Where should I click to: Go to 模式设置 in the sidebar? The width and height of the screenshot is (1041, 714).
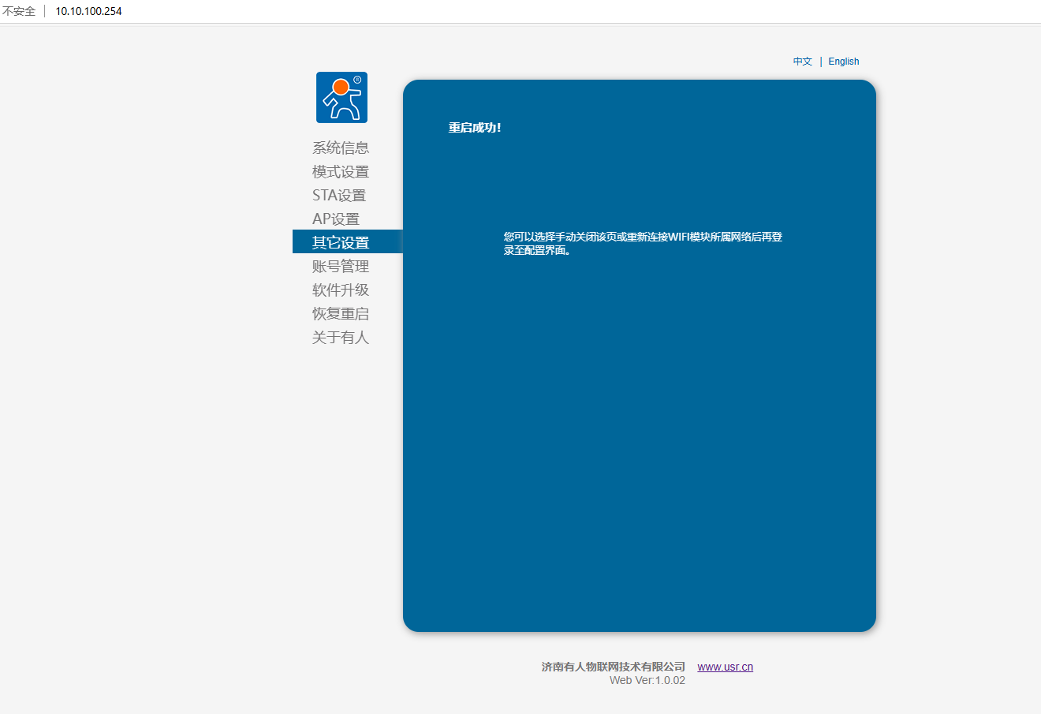340,171
